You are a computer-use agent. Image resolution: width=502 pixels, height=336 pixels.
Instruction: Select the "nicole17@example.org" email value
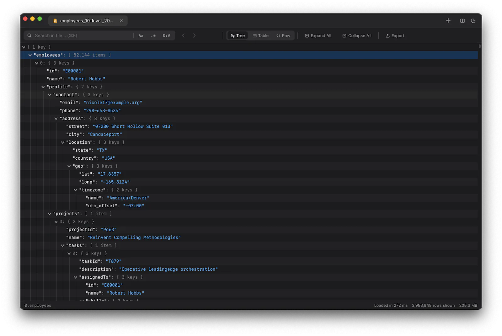[x=113, y=103]
